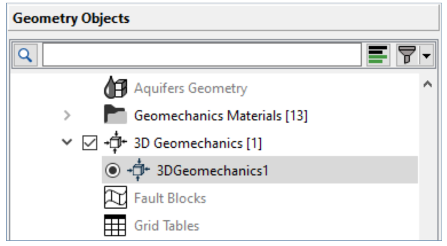Click the Fault Blocks icon
The height and width of the screenshot is (246, 447).
115,198
